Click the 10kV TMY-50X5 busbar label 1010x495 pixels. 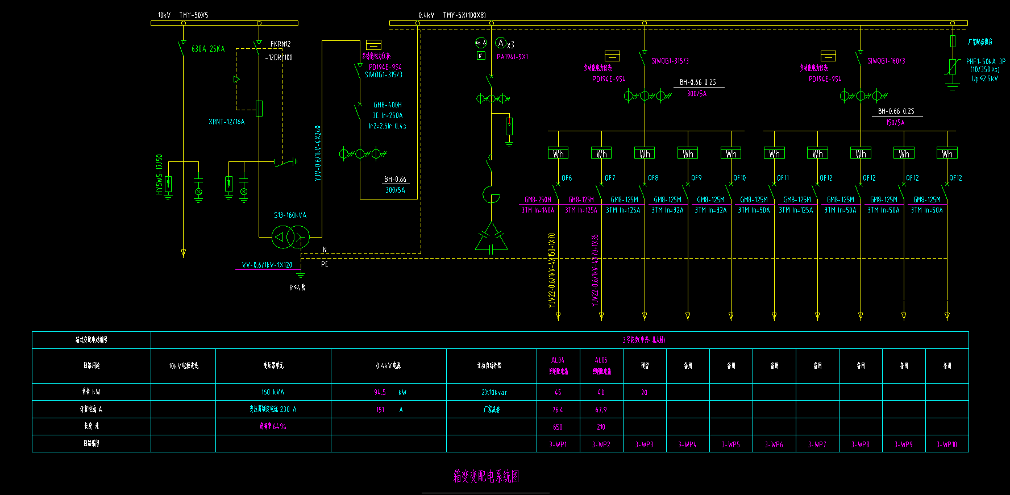point(183,15)
